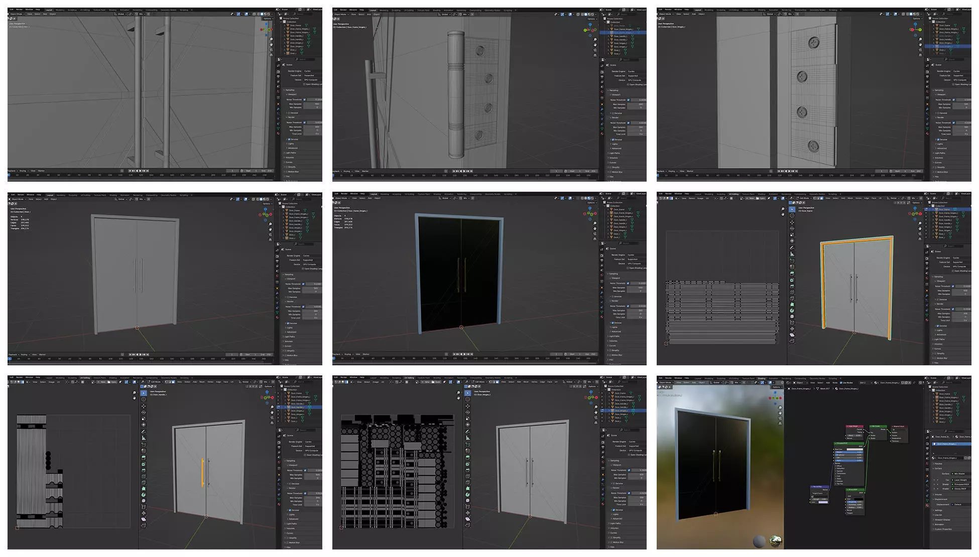Viewport: 979px width, 557px height.
Task: Choose Move tool in orange handle UV screenshot
Action: [x=144, y=406]
